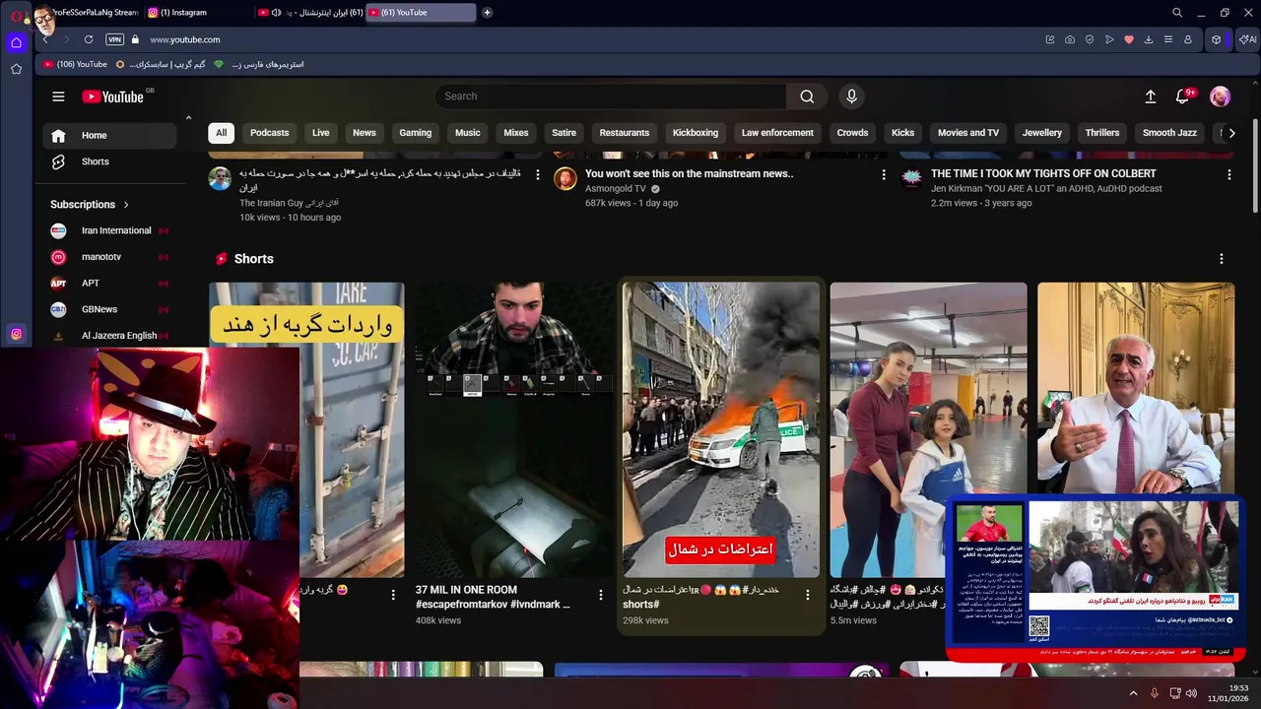The image size is (1261, 709).
Task: Open Instagram from the Opera sidebar
Action: coord(16,334)
